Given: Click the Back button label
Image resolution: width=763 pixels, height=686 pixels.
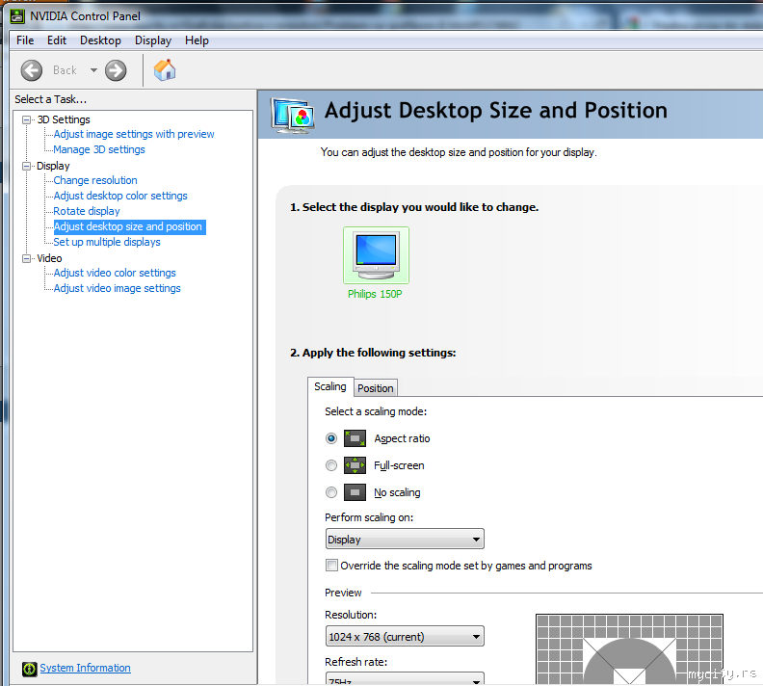Looking at the screenshot, I should tap(65, 70).
